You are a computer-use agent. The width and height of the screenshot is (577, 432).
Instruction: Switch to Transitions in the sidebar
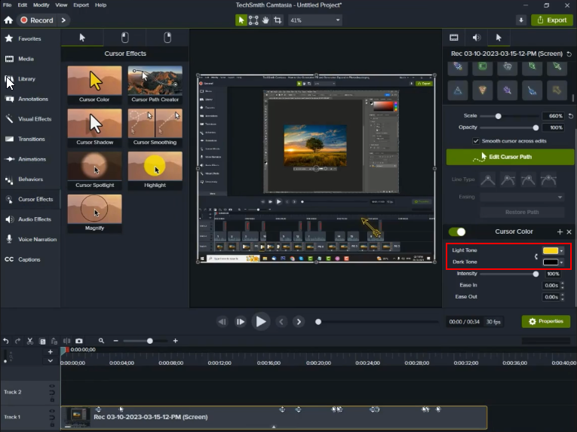pos(31,139)
